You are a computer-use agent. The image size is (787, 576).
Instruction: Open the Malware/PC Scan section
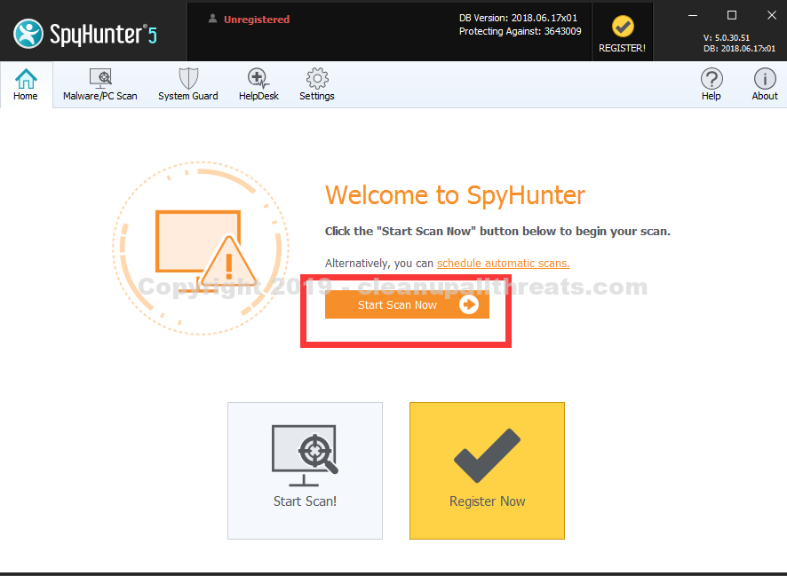click(99, 85)
